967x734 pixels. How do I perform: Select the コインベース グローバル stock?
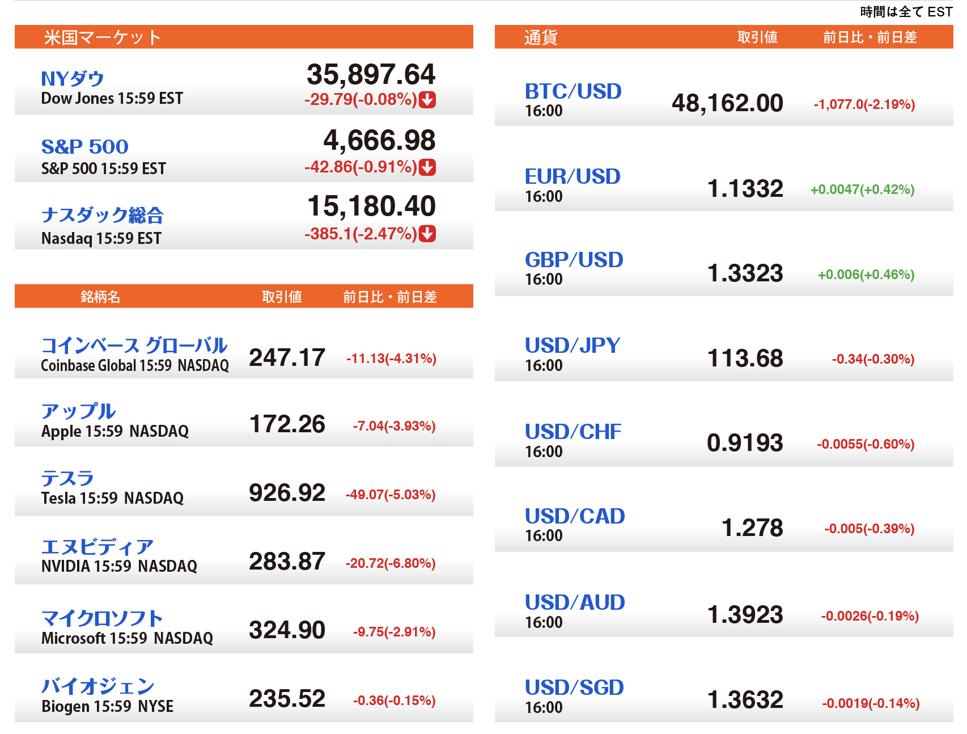click(134, 345)
